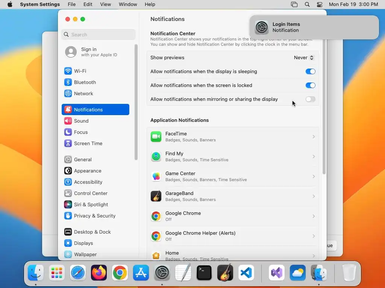Click the Login Items notification banner
The width and height of the screenshot is (385, 288).
(x=314, y=27)
